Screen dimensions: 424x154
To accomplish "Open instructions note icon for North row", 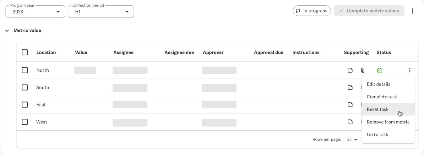I will click(350, 70).
